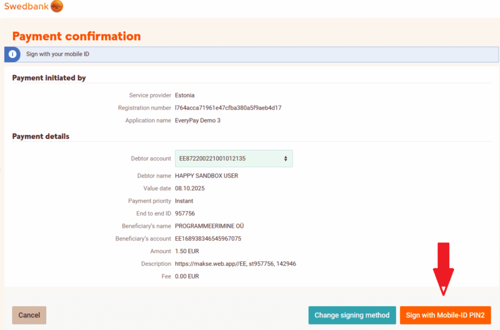Click Sign with Mobile-ID PIN2

[x=445, y=315]
